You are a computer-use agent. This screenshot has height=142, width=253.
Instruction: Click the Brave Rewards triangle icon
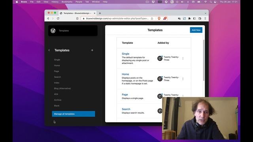pos(165,19)
